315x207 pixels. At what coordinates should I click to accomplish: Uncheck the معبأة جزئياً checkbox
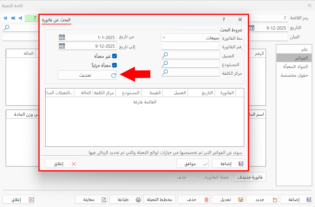[x=114, y=65]
